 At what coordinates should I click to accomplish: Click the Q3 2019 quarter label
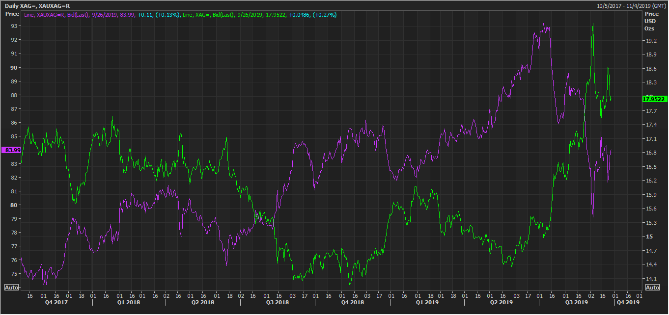[576, 303]
